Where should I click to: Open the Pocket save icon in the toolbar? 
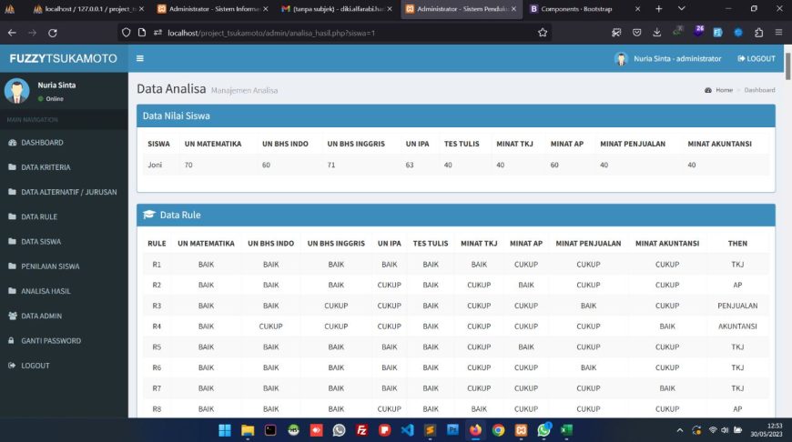(x=636, y=33)
